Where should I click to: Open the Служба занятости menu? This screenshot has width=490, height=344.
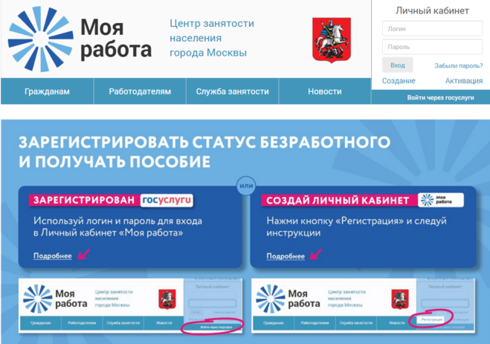(232, 91)
